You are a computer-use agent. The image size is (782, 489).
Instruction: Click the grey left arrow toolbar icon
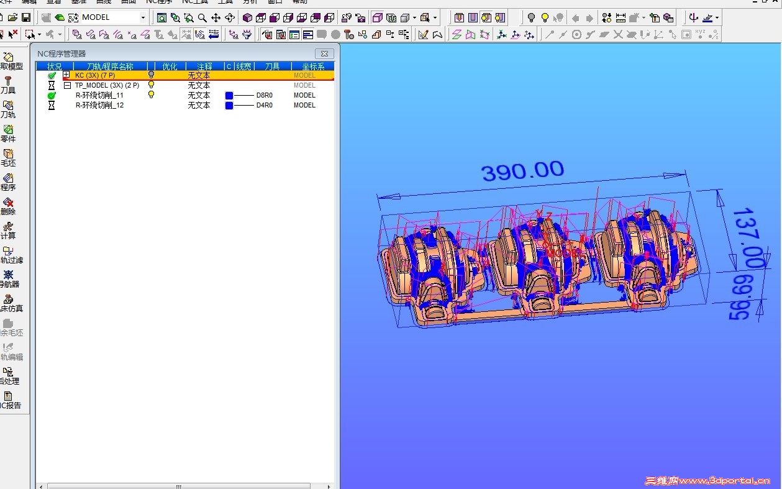click(576, 18)
